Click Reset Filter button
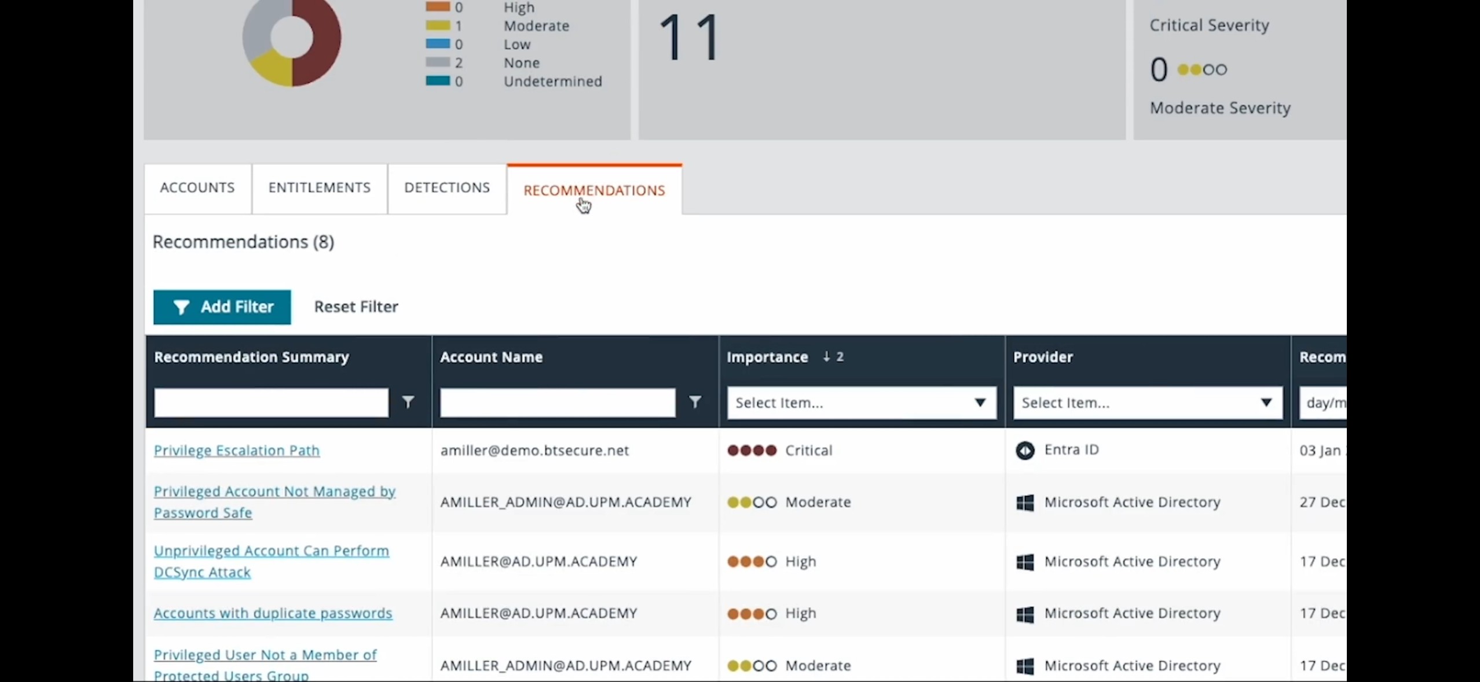This screenshot has height=682, width=1480. [x=356, y=307]
